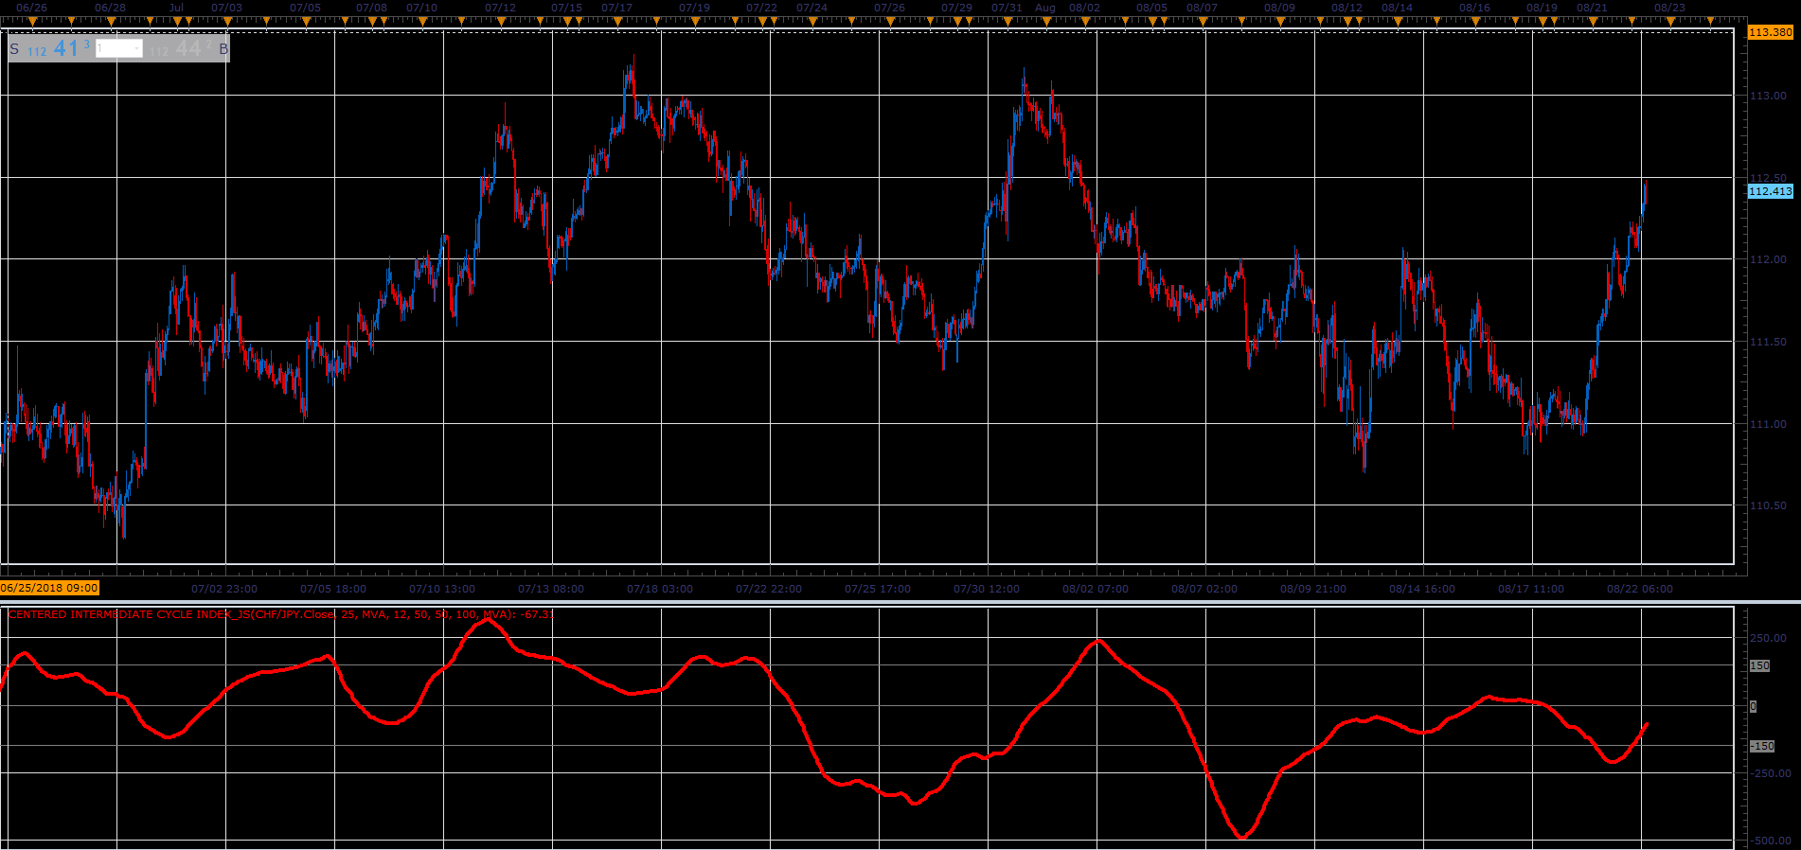
Task: Click the Centered Intermediate Cycle Index indicator label
Action: click(x=280, y=614)
